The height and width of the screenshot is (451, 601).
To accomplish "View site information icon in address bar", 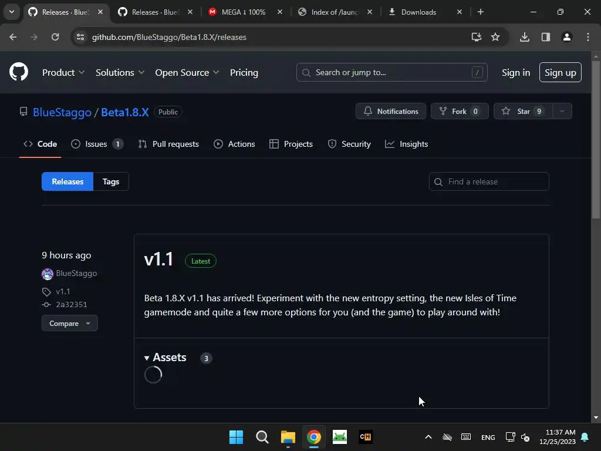I will tap(80, 37).
